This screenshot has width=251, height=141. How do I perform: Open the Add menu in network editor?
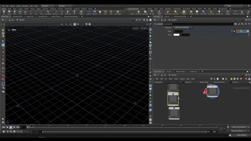tap(157, 79)
